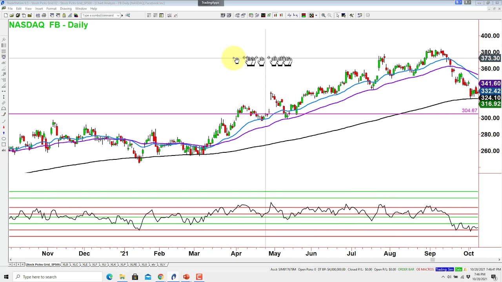Select the blue up arrow drawing tool
502x282 pixels.
pyautogui.click(x=4, y=133)
